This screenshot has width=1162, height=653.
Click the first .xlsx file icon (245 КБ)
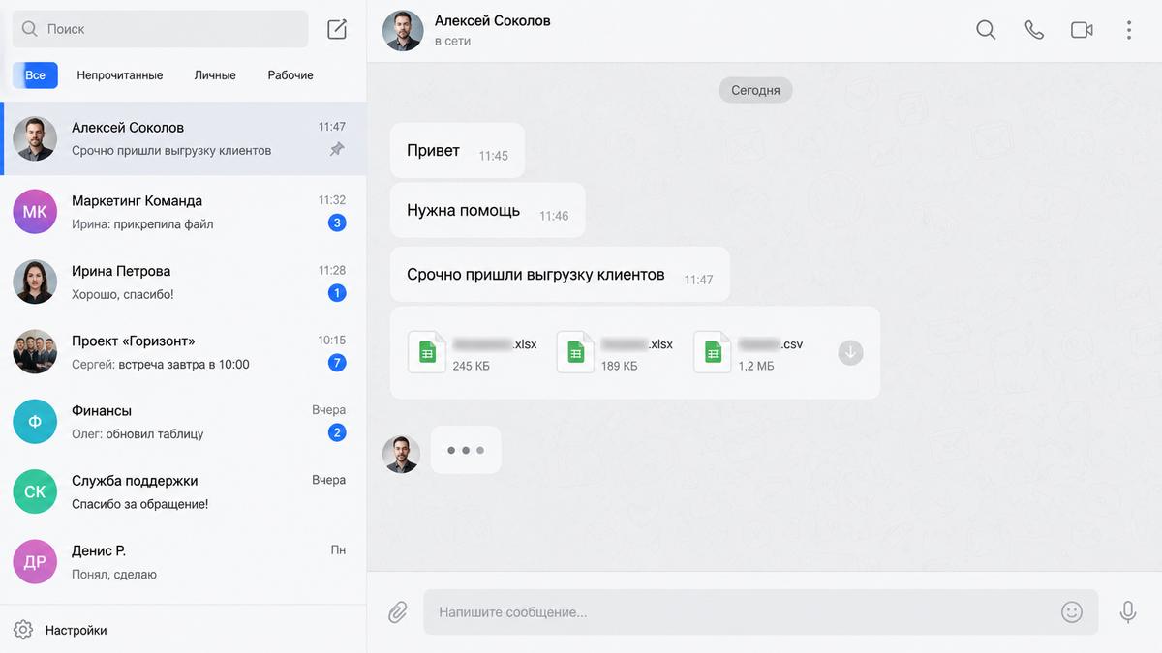point(427,352)
